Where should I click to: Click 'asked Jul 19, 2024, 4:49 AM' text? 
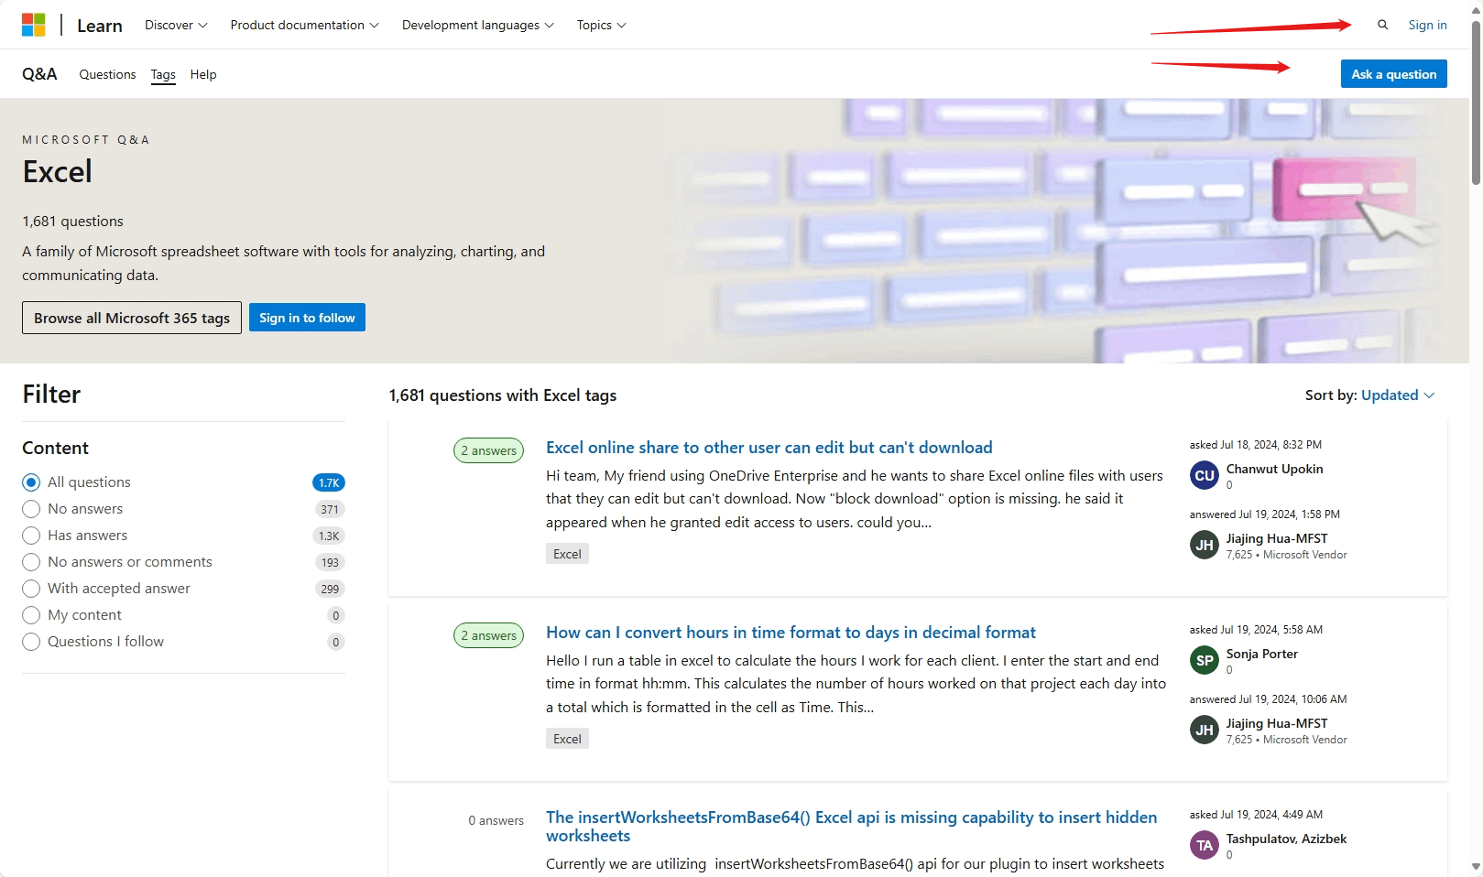pos(1256,815)
